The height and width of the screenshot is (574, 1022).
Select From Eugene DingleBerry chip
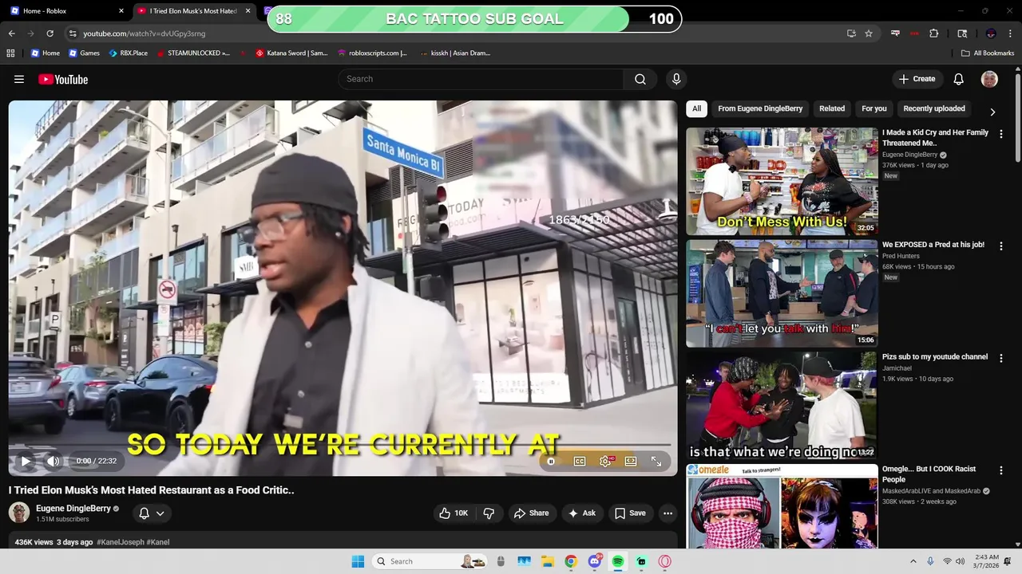tap(760, 108)
